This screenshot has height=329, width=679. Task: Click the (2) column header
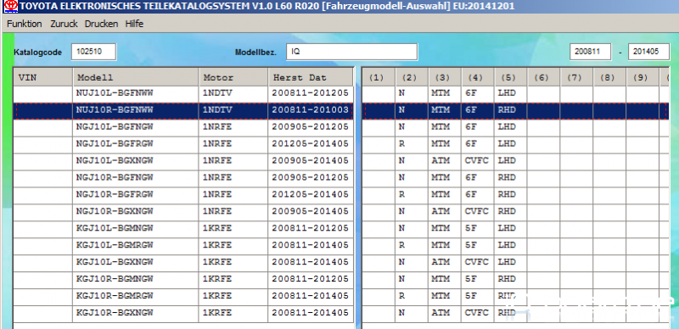tap(412, 77)
